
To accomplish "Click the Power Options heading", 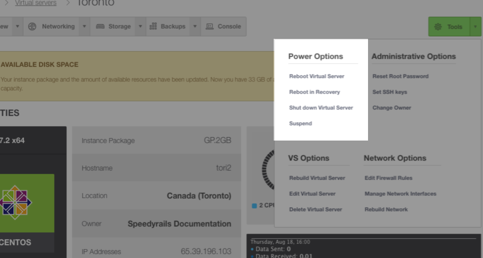I will 315,57.
